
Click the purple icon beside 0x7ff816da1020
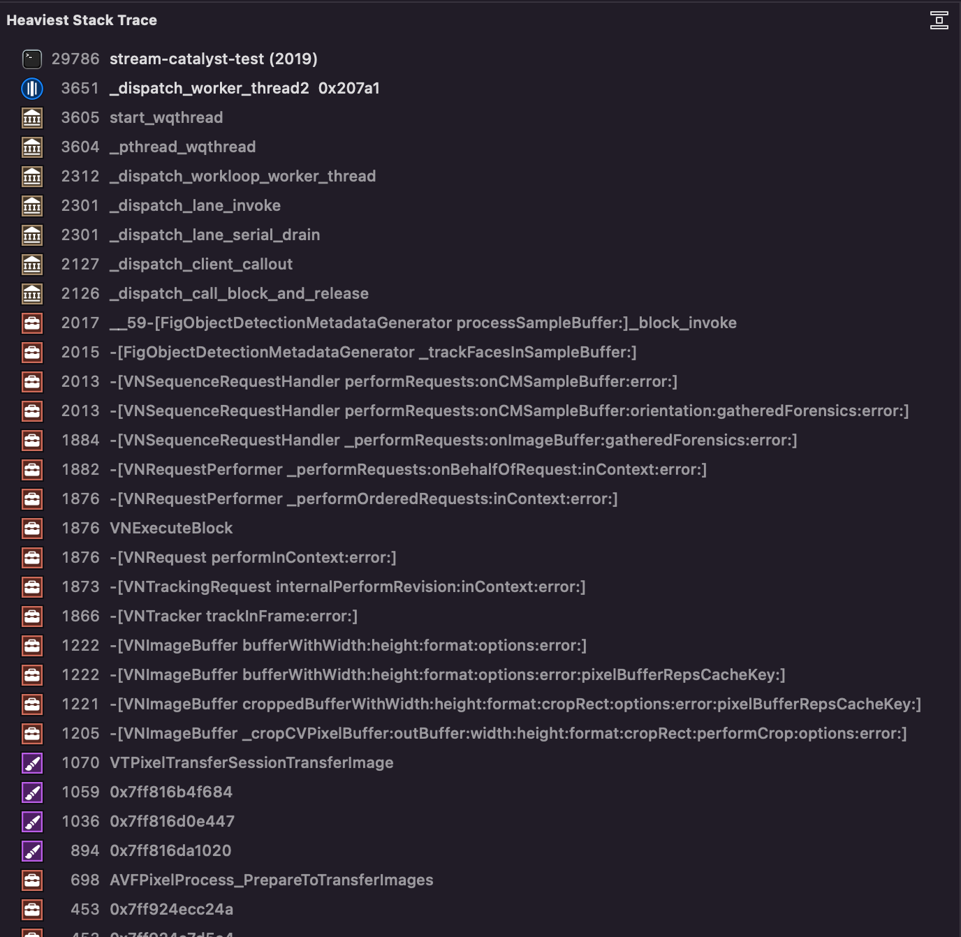click(x=32, y=851)
